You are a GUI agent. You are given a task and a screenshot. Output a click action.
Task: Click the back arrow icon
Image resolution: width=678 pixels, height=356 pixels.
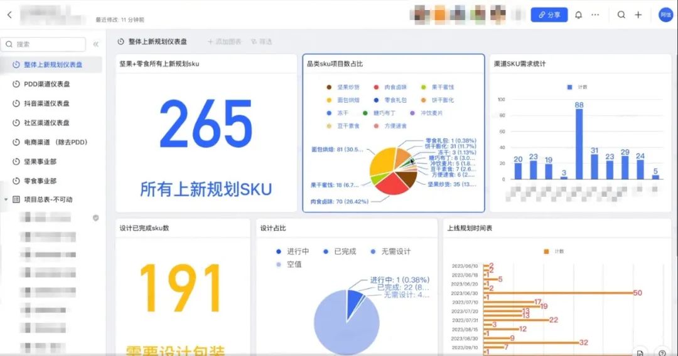[x=9, y=14]
